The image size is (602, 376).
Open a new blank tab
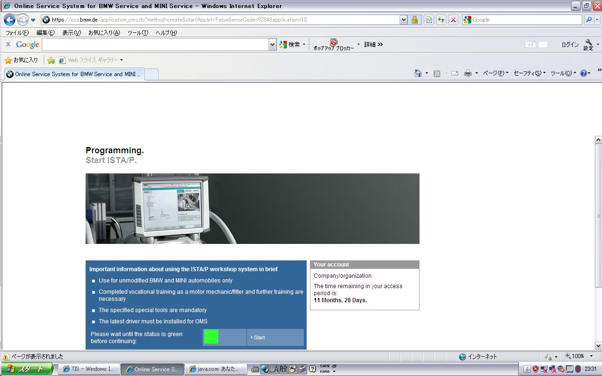151,74
